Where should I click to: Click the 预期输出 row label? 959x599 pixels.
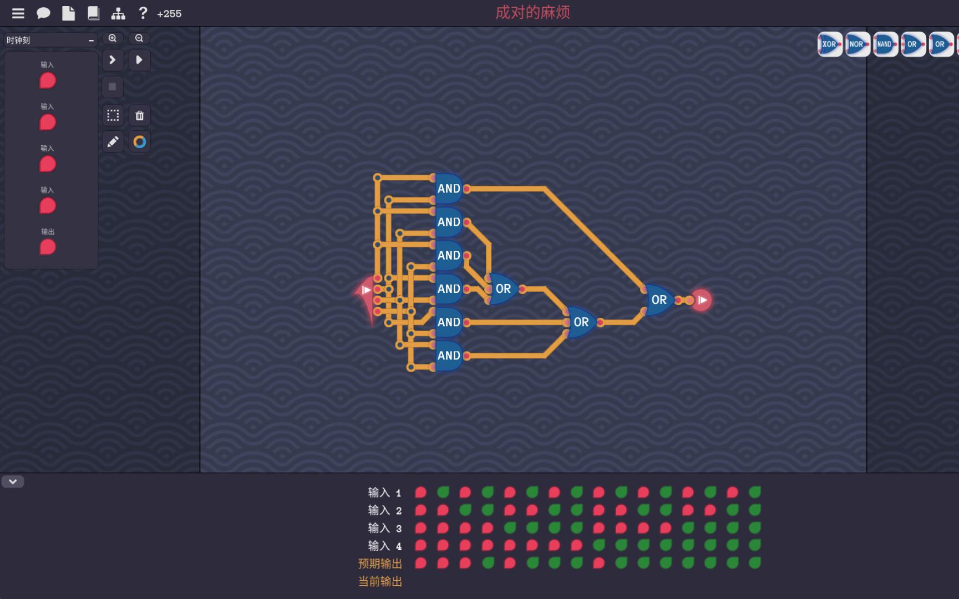(x=380, y=564)
